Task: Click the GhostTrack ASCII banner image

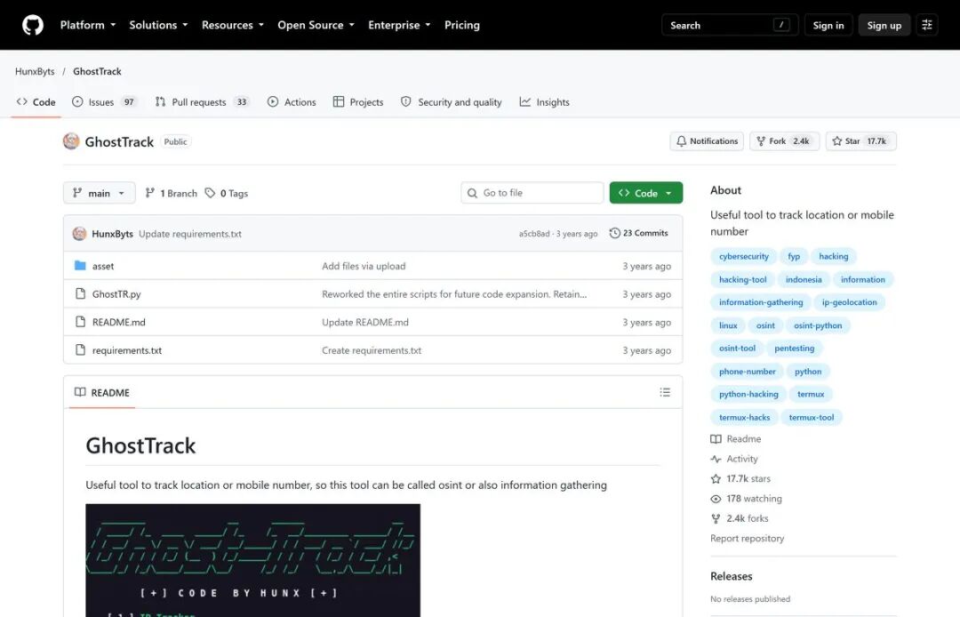Action: (x=252, y=560)
